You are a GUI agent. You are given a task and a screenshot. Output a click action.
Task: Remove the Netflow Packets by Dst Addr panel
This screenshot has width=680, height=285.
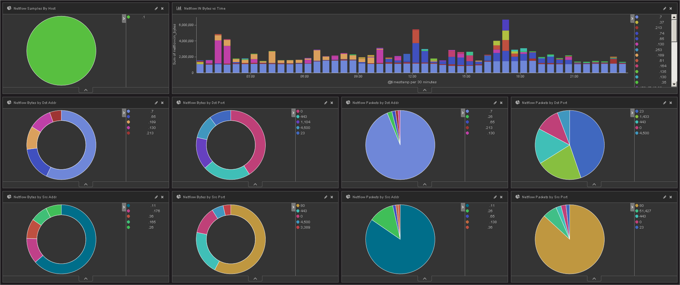pyautogui.click(x=501, y=103)
